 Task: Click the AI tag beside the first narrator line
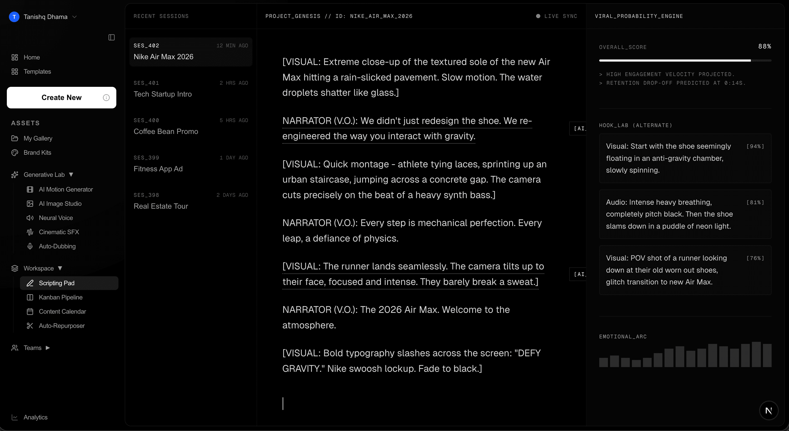[578, 129]
